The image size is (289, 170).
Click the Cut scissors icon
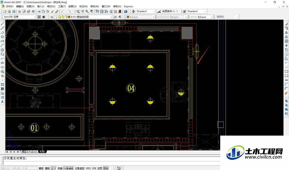[x=39, y=12]
